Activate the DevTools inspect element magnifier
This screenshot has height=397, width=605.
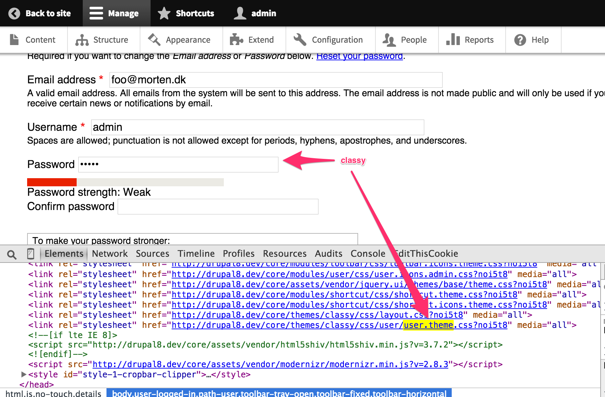[x=12, y=254]
